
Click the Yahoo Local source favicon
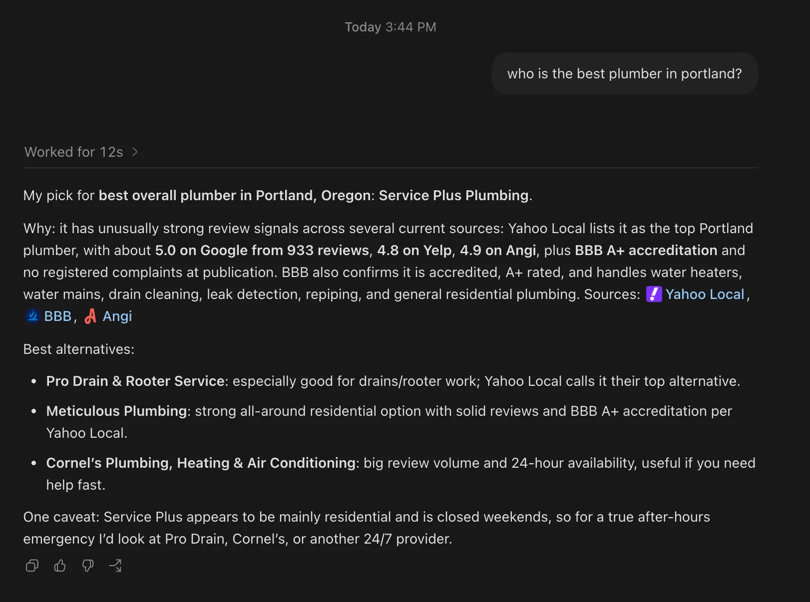click(x=654, y=294)
